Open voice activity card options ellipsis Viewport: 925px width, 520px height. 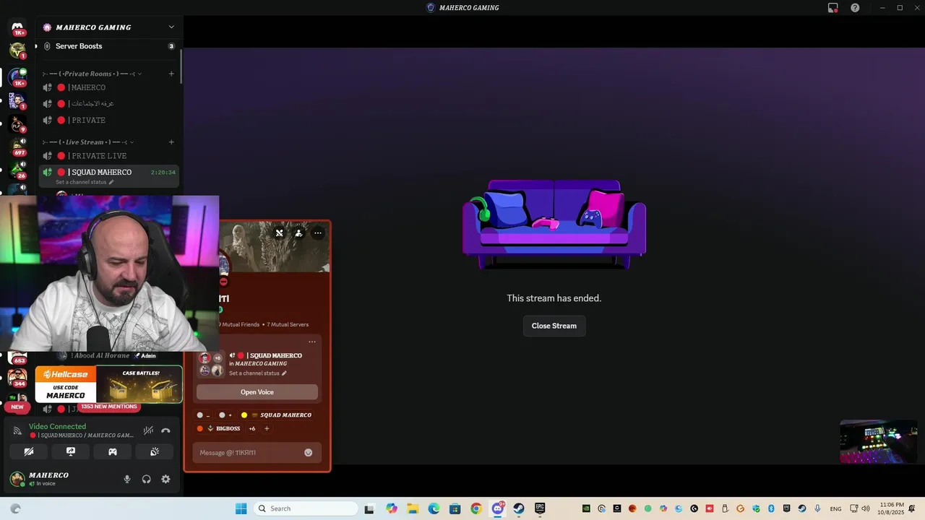312,342
